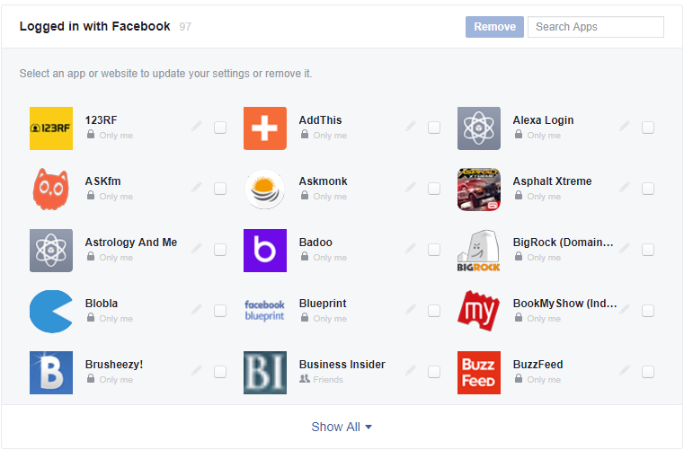Select the BuzzFeed red logo icon

coord(479,373)
